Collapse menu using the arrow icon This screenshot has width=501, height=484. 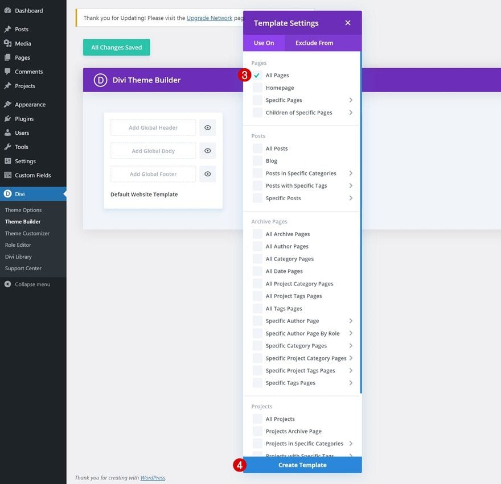pos(7,284)
